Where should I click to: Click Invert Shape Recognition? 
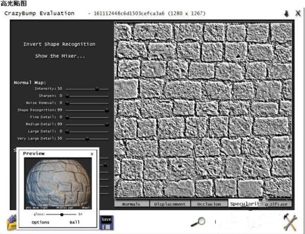point(59,44)
